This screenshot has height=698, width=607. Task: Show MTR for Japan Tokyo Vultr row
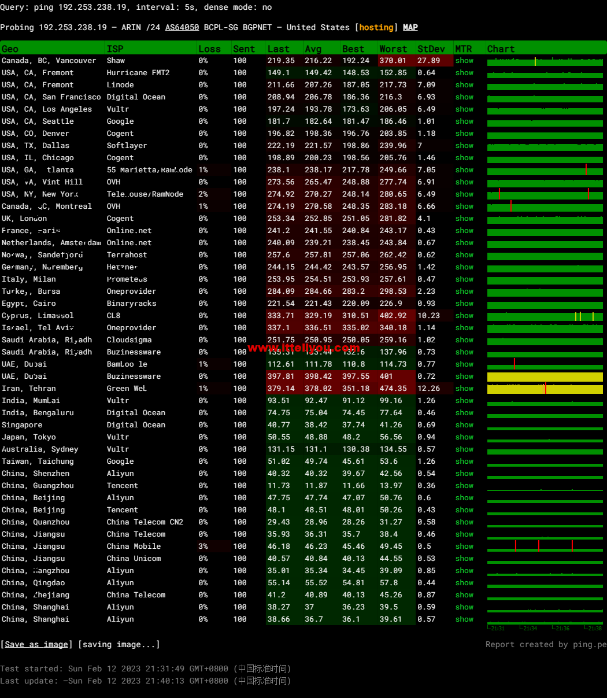click(464, 437)
